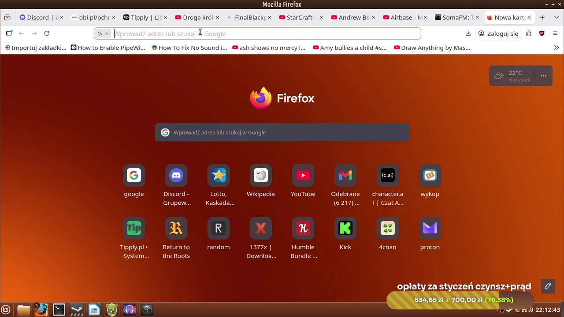Open the wykop shortcut tile

coord(430,175)
